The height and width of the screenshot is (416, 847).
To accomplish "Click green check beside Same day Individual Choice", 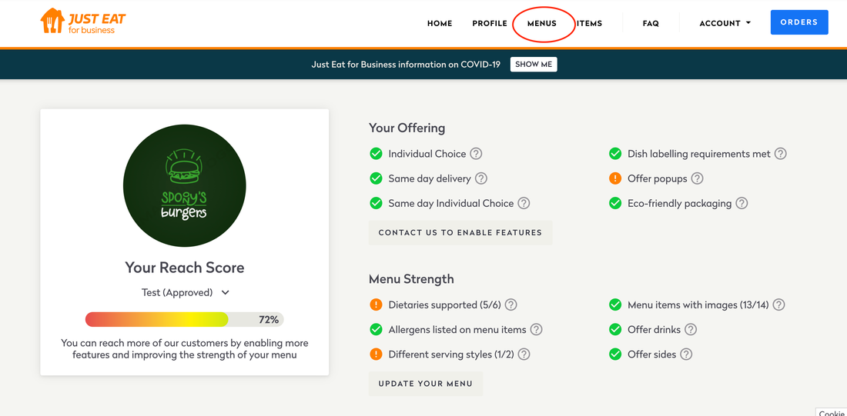I will coord(376,204).
